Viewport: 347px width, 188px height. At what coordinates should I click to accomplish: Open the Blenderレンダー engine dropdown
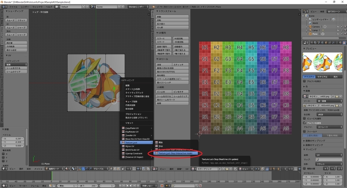click(138, 7)
